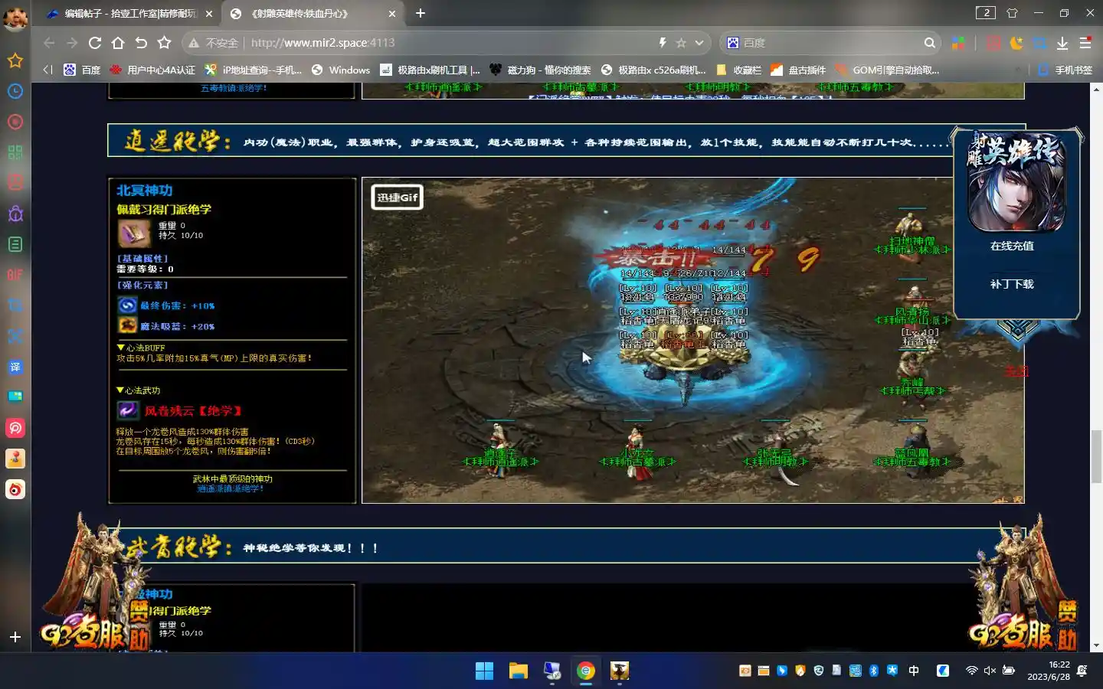Click the purple alarm bug icon in the sidebar

15,214
